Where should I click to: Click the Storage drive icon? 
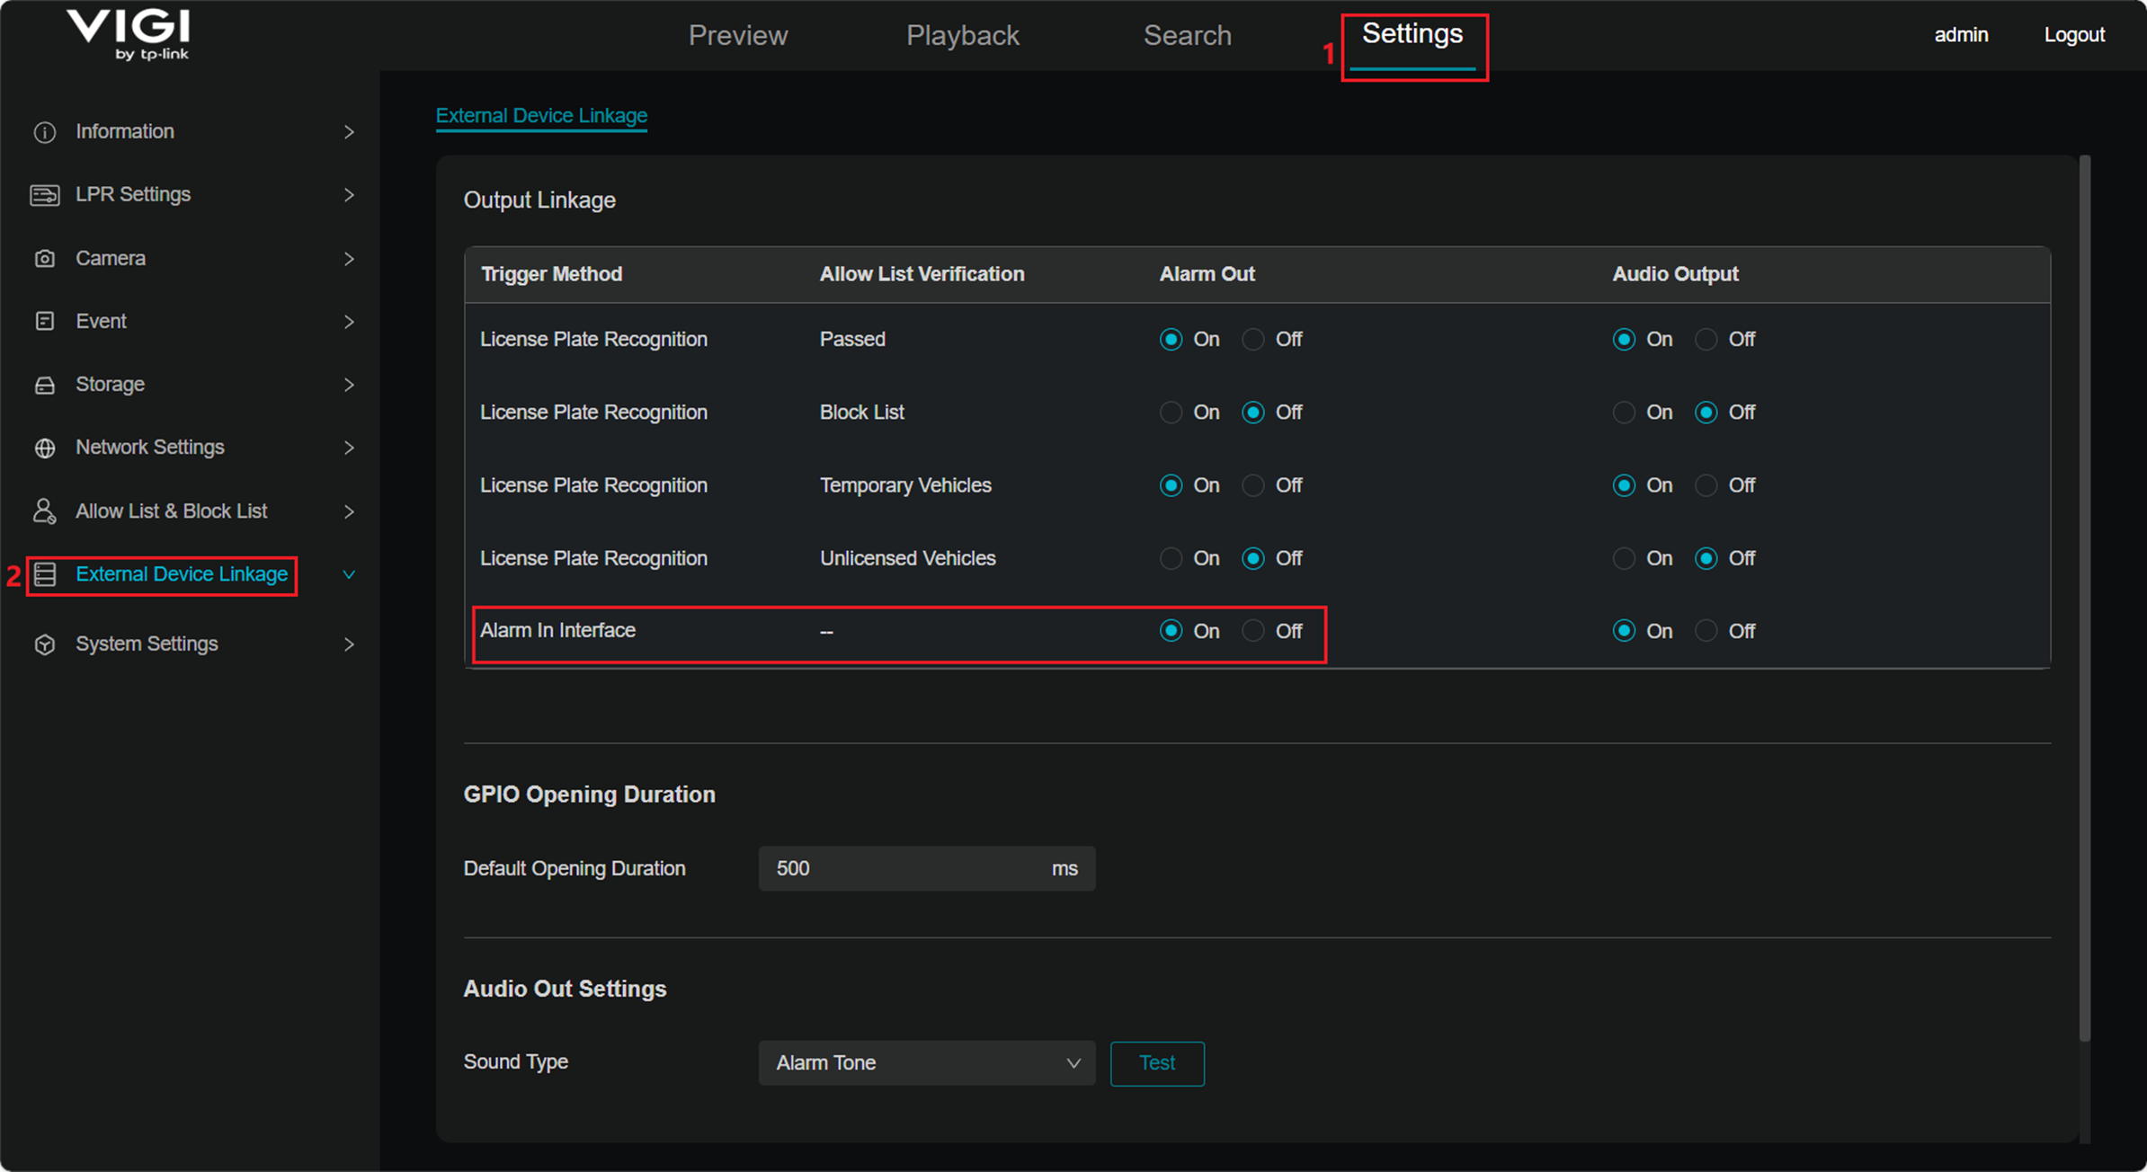coord(44,385)
